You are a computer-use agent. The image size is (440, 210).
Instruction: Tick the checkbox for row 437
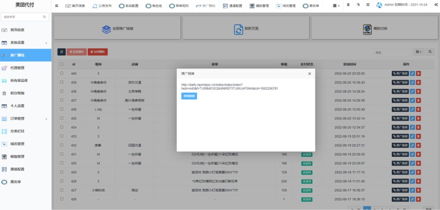(x=62, y=100)
